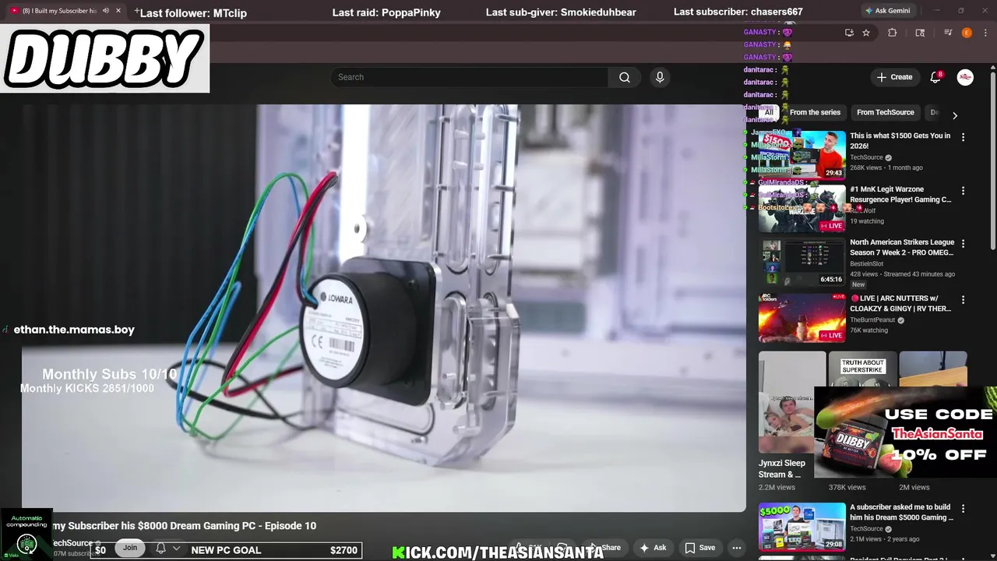The image size is (997, 561).
Task: Select the 'All' filter chip
Action: 769,112
